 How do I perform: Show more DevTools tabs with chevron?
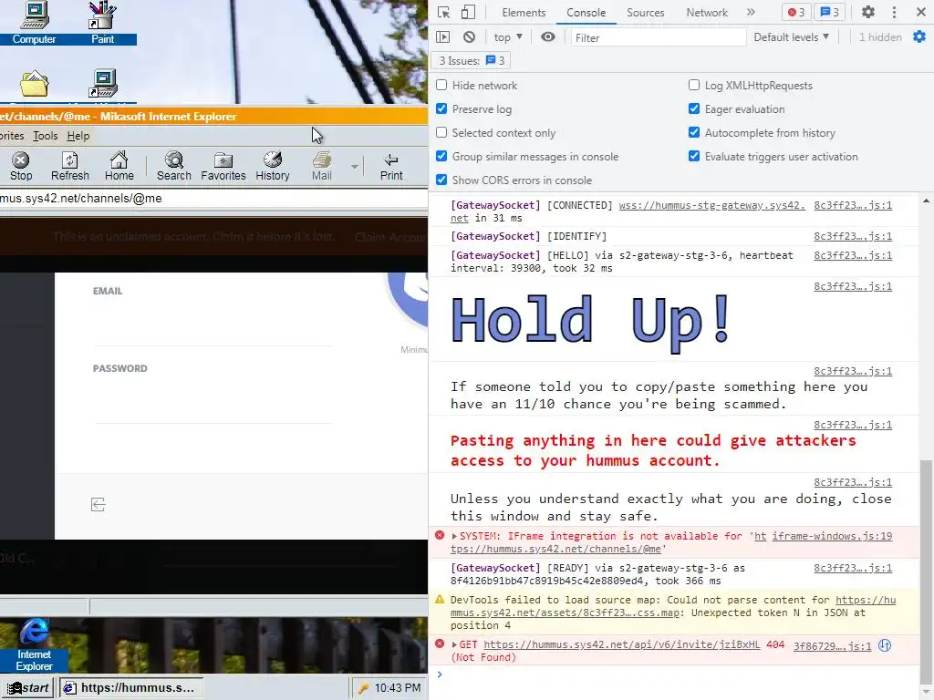[x=751, y=12]
